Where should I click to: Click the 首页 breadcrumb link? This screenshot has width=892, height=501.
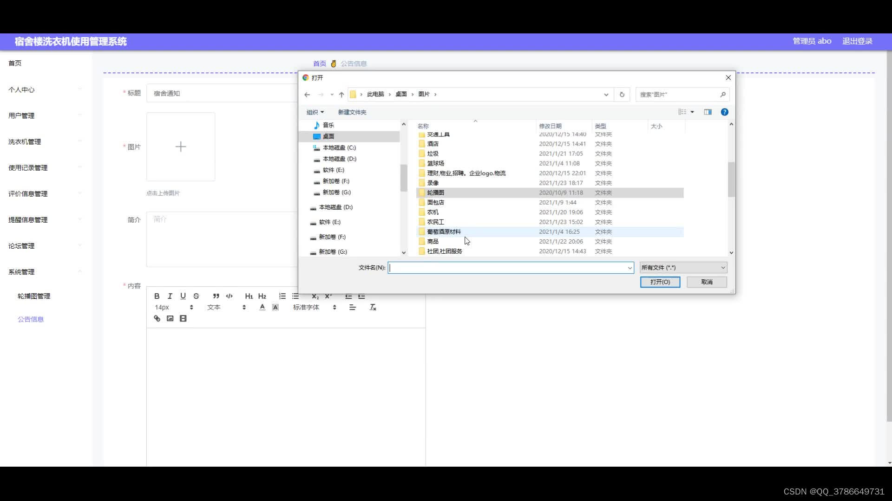pyautogui.click(x=319, y=64)
